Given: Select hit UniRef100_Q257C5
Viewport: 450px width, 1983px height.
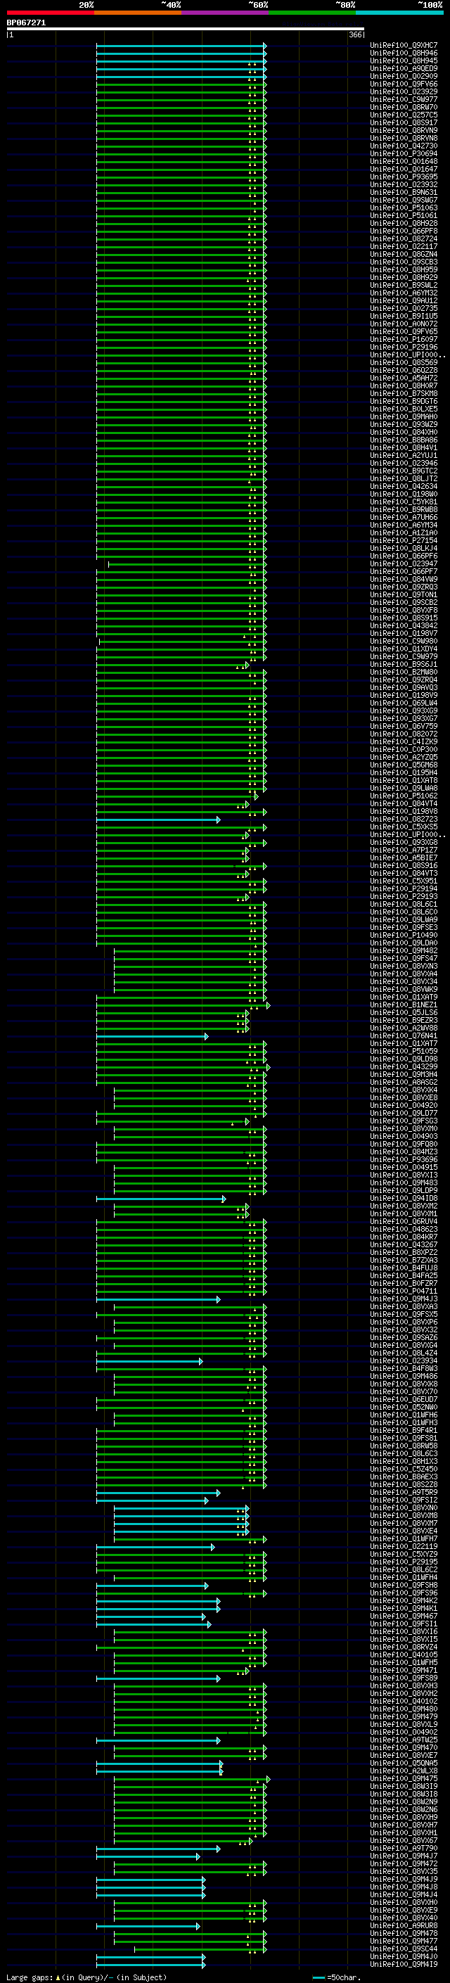Looking at the screenshot, I should click(x=404, y=115).
